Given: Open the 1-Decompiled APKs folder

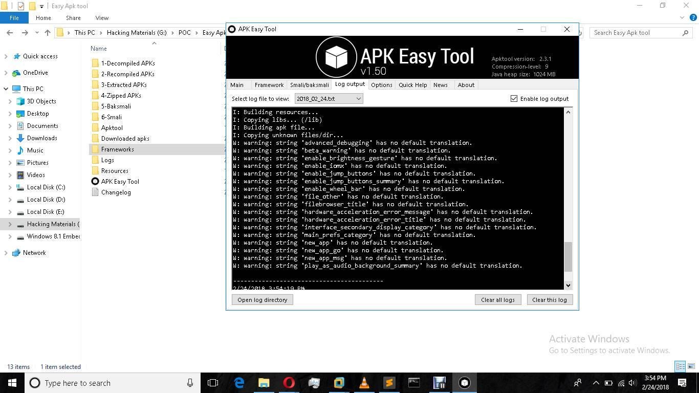Looking at the screenshot, I should [x=128, y=63].
